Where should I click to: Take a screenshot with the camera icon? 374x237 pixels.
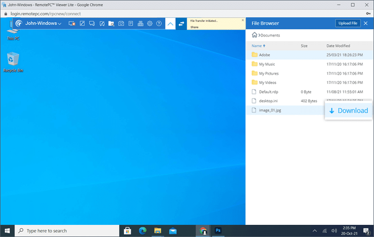pos(121,23)
